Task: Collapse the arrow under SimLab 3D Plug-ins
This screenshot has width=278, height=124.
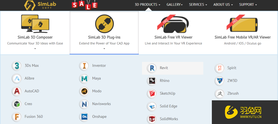Action: [104, 49]
